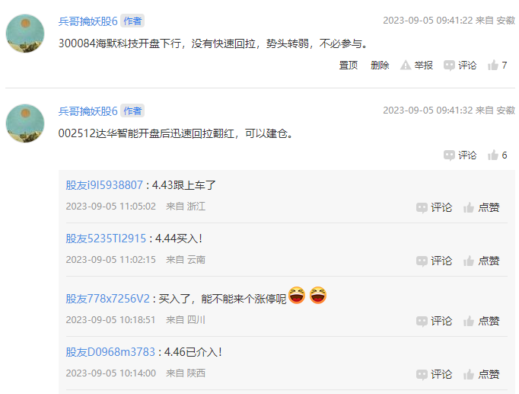Viewport: 519px width, 394px height.
Task: Pin the first post with 置顶
Action: tap(349, 66)
